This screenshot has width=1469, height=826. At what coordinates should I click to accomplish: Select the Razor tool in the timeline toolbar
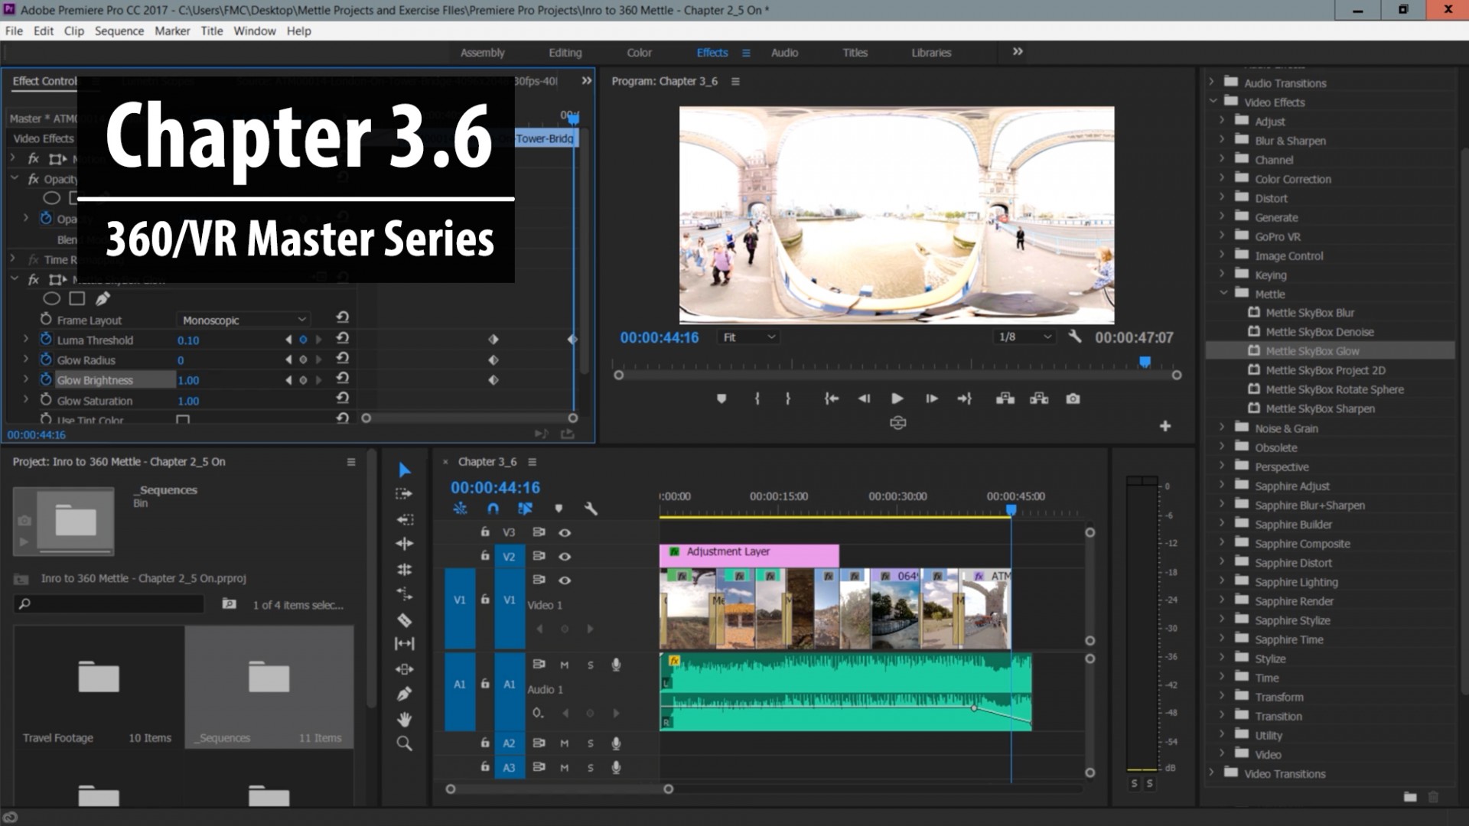click(x=405, y=619)
